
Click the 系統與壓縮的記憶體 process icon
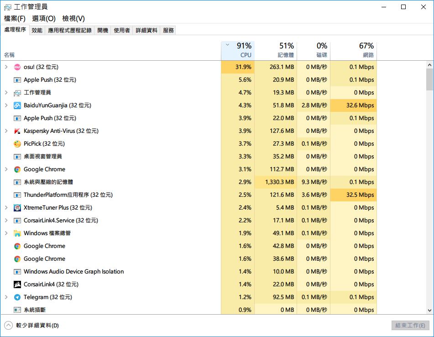click(x=17, y=182)
